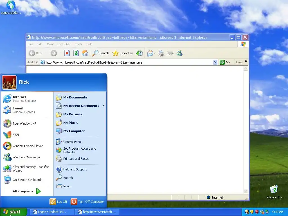Open the Back button history dropdown
This screenshot has height=216, width=288.
point(46,53)
